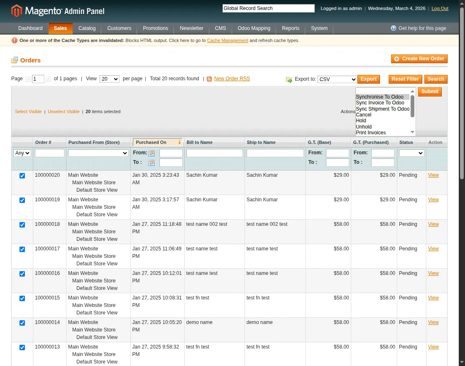The width and height of the screenshot is (465, 366).
Task: Click the Orders heading icon
Action: click(15, 60)
